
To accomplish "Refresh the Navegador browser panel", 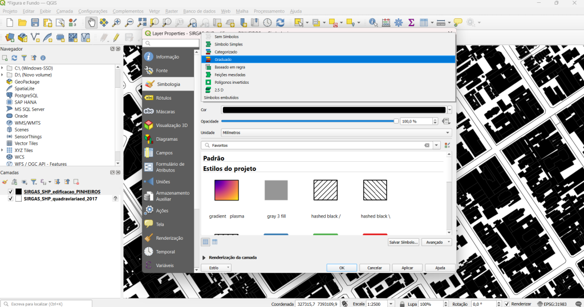I will (x=14, y=58).
